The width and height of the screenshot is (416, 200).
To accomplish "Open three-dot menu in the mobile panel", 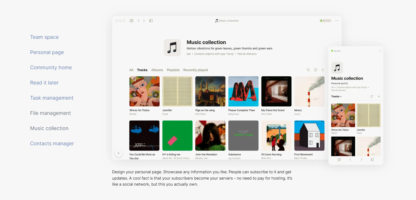I will [x=380, y=51].
